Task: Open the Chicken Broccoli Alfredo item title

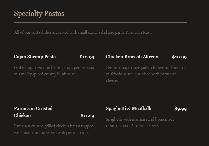Action: pyautogui.click(x=132, y=57)
